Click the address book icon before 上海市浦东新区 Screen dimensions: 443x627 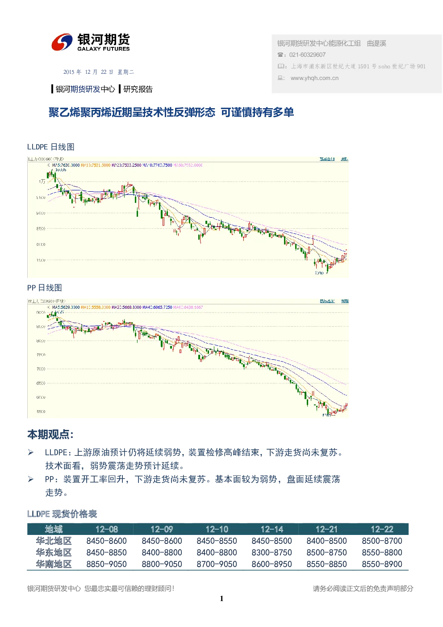click(281, 66)
